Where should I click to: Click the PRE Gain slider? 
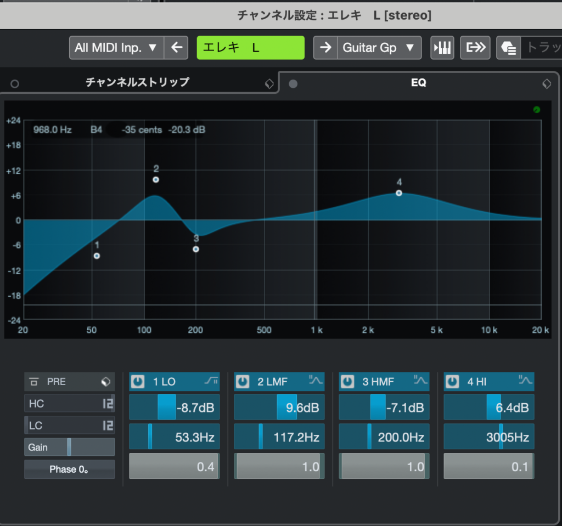69,447
